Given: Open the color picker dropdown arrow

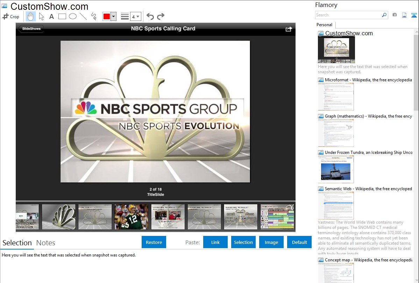Looking at the screenshot, I should pyautogui.click(x=113, y=16).
